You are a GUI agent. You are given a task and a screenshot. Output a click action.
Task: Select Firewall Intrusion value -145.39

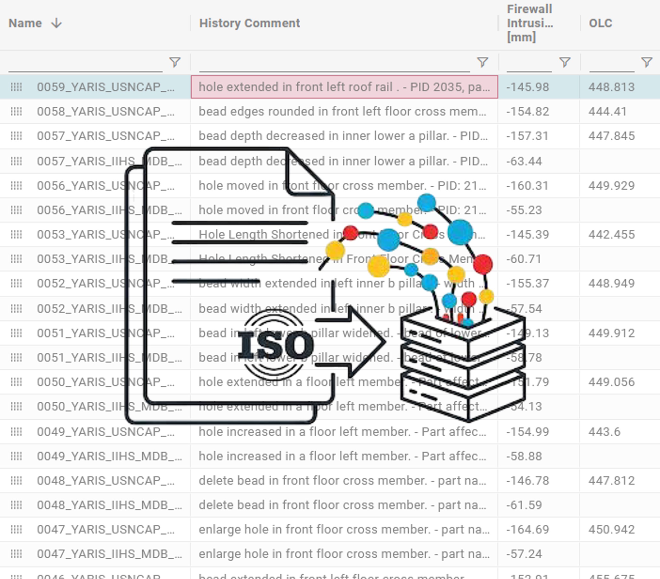pyautogui.click(x=528, y=235)
